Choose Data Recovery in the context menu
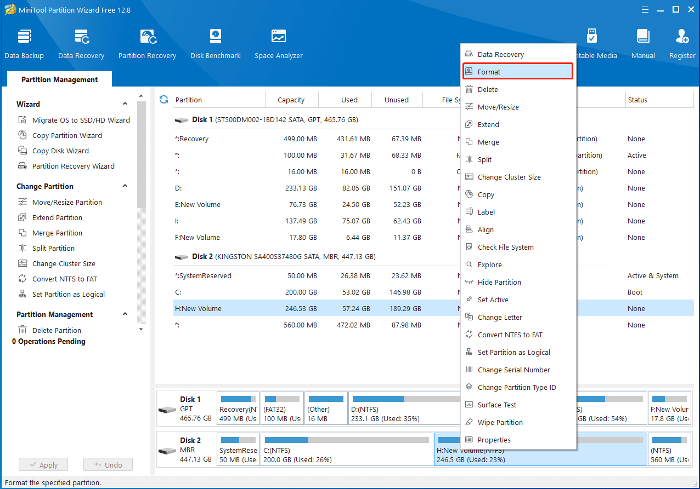 tap(518, 54)
